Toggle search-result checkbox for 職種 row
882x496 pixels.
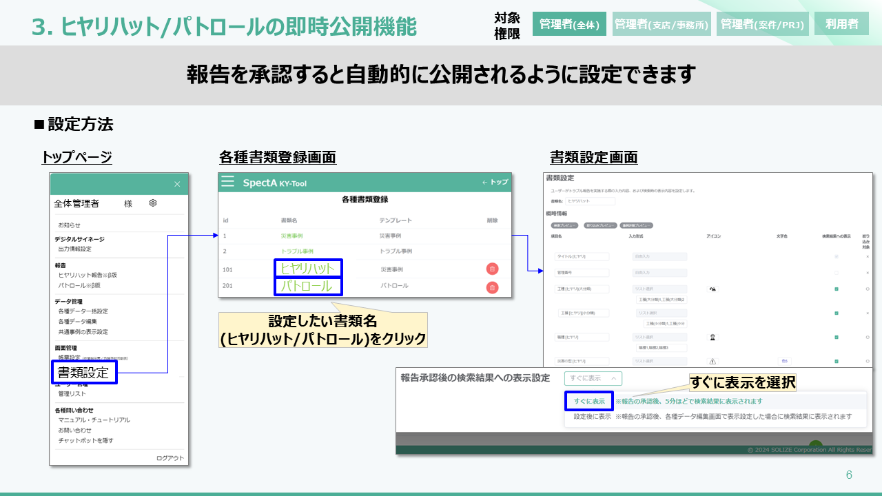click(x=836, y=338)
